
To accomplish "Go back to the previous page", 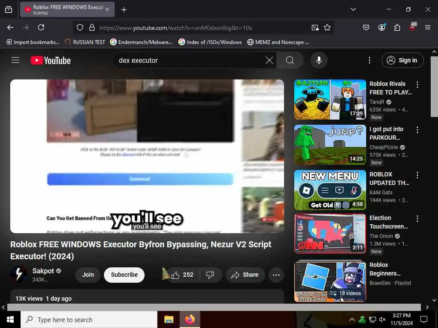I will click(x=10, y=27).
